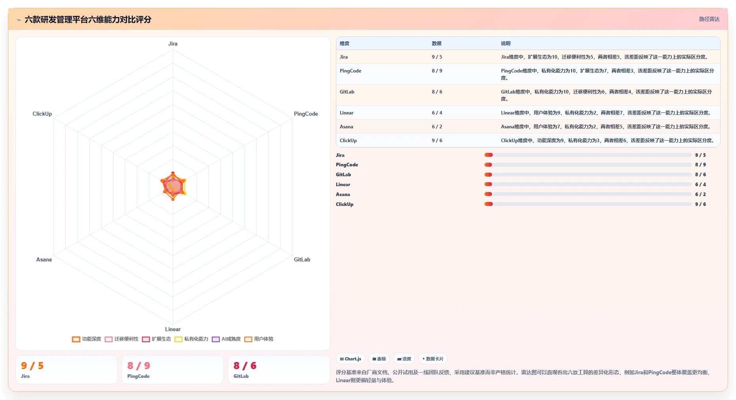Click the dashboard title 六款研发管理平台六维能力对比评分
The image size is (736, 400).
pos(88,19)
